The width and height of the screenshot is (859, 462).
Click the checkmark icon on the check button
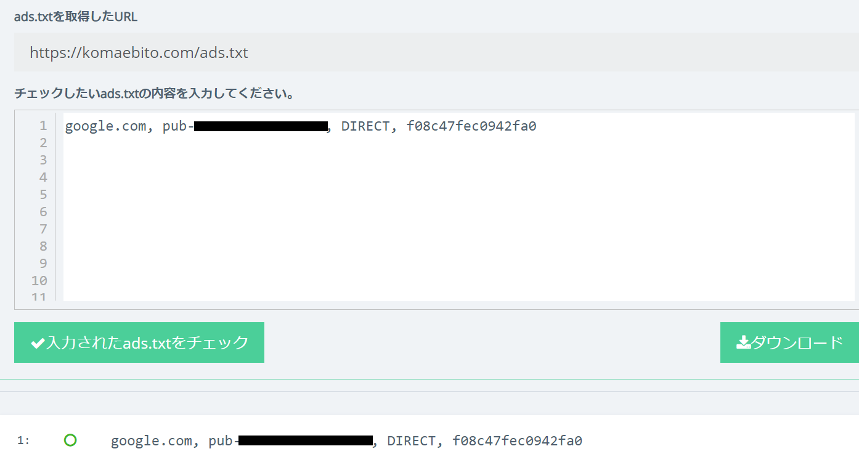tap(38, 343)
